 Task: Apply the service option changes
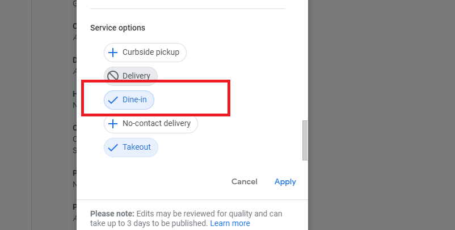coord(285,182)
